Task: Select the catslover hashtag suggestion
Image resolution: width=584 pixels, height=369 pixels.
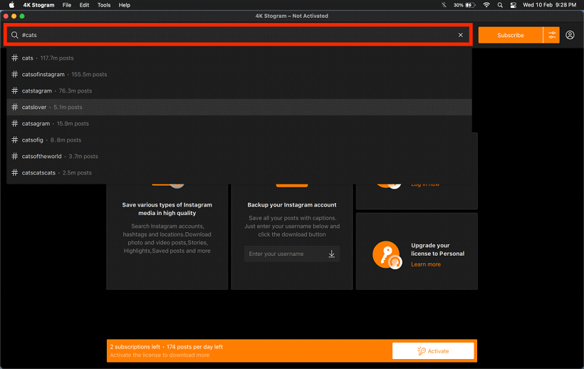Action: [239, 108]
